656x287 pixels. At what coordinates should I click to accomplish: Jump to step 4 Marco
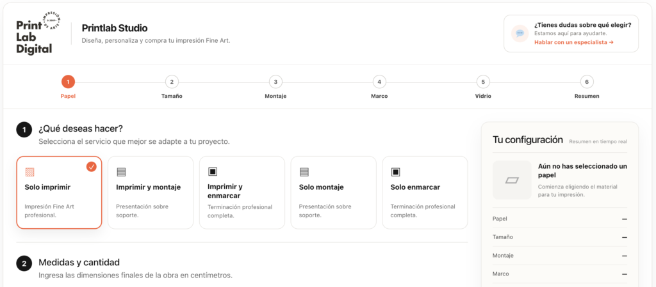pyautogui.click(x=379, y=88)
